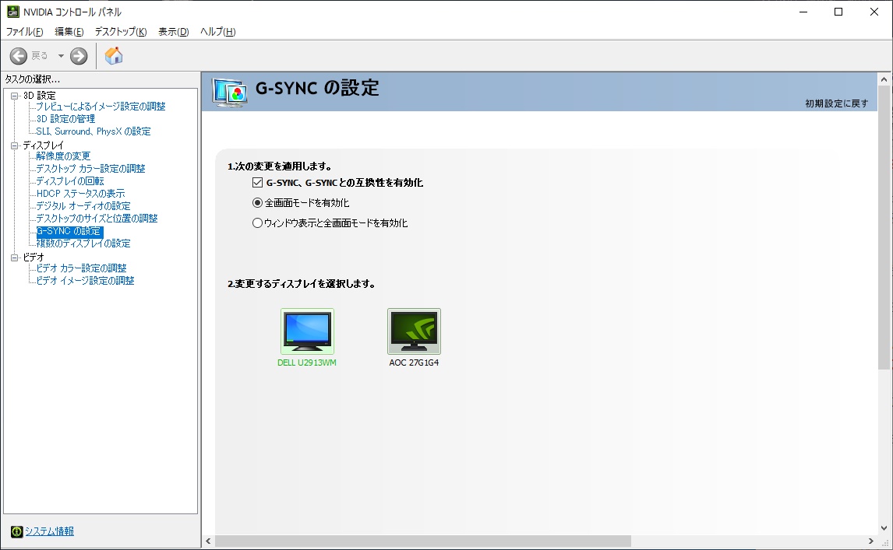This screenshot has height=550, width=893.
Task: Click the horizontal scrollbar left arrow
Action: 208,541
